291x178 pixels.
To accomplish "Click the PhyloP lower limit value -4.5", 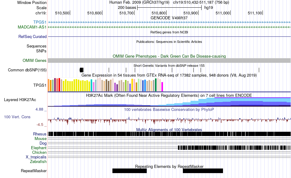I will pos(40,125).
